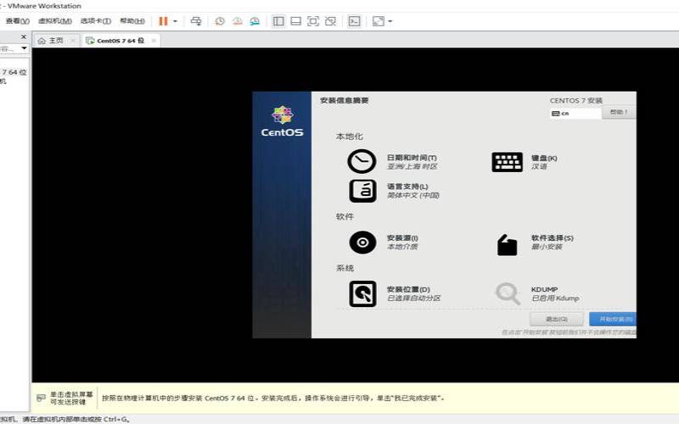
Task: Click the 本地介质 local media text
Action: tap(401, 247)
